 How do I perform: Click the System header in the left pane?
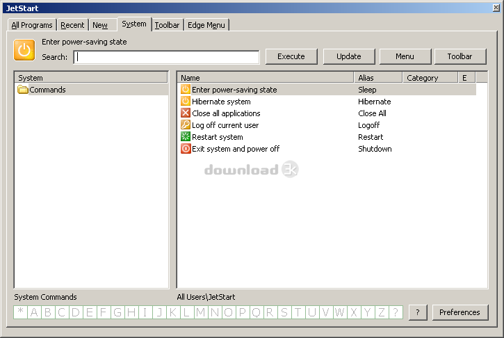(x=91, y=78)
